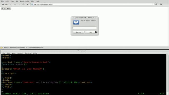Click the second magnifier zoom icon

[161, 4]
